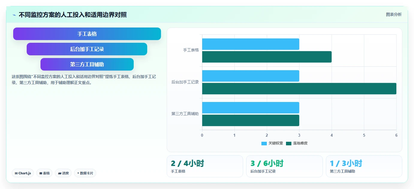Click the 表格 tag chip

(44, 173)
